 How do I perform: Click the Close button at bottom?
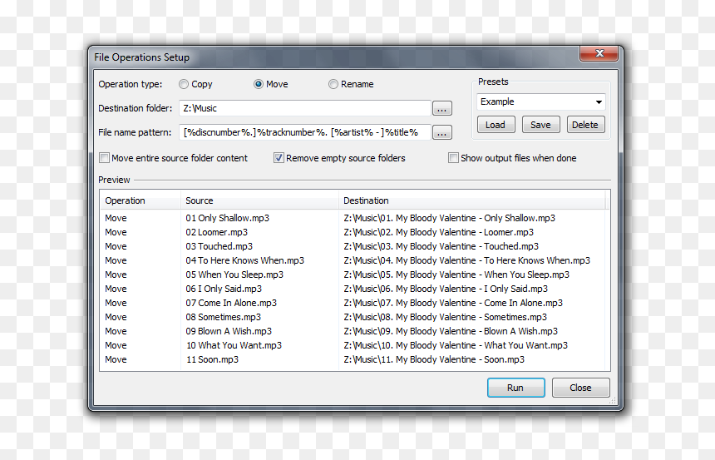click(580, 388)
